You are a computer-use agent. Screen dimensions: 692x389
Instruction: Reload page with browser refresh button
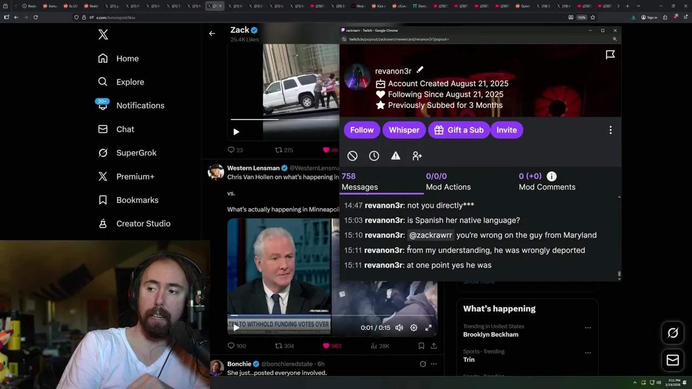(x=36, y=17)
